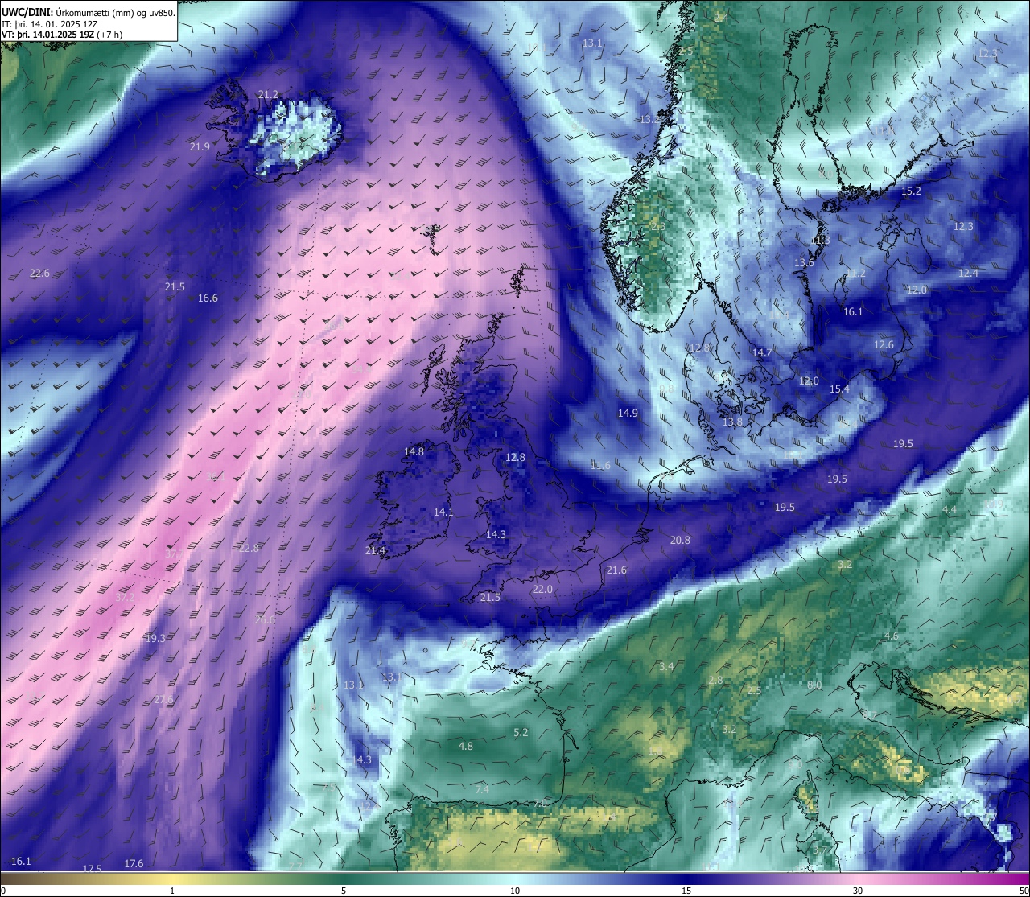Click the 14.9 value in the North Sea
Viewport: 1030px width, 897px height.
pos(628,414)
